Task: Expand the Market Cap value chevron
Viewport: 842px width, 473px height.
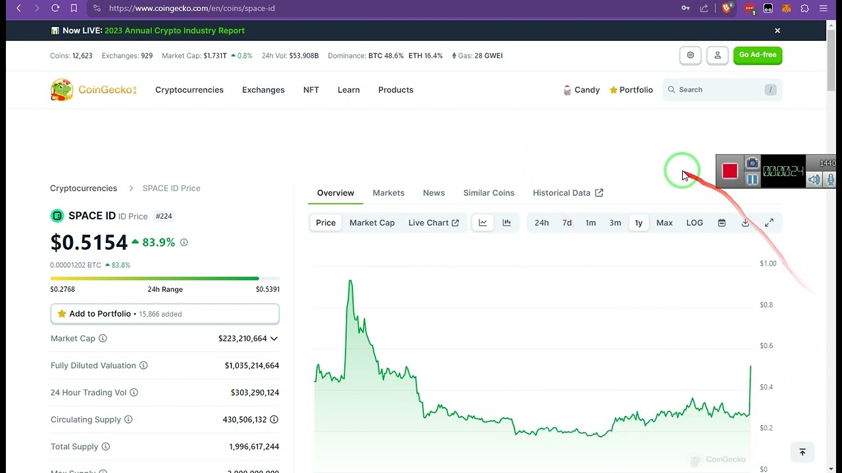Action: [274, 338]
